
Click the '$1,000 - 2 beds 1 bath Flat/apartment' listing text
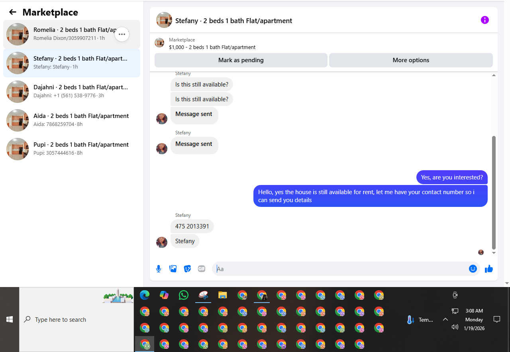click(x=212, y=47)
